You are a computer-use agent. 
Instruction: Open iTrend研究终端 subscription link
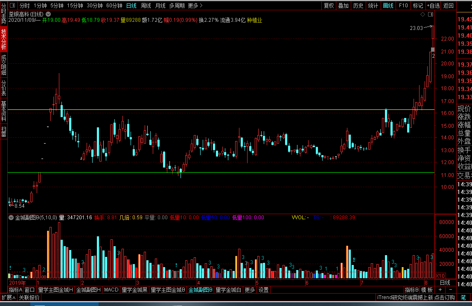pyautogui.click(x=416, y=297)
